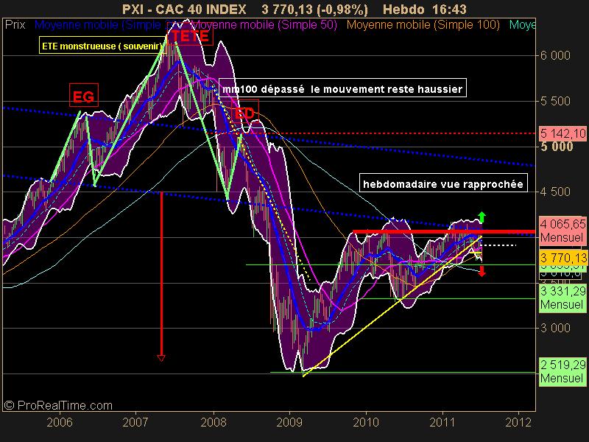Select the red 'EG' label box

[x=84, y=96]
